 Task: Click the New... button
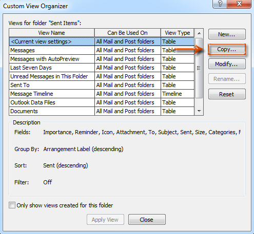coord(227,34)
